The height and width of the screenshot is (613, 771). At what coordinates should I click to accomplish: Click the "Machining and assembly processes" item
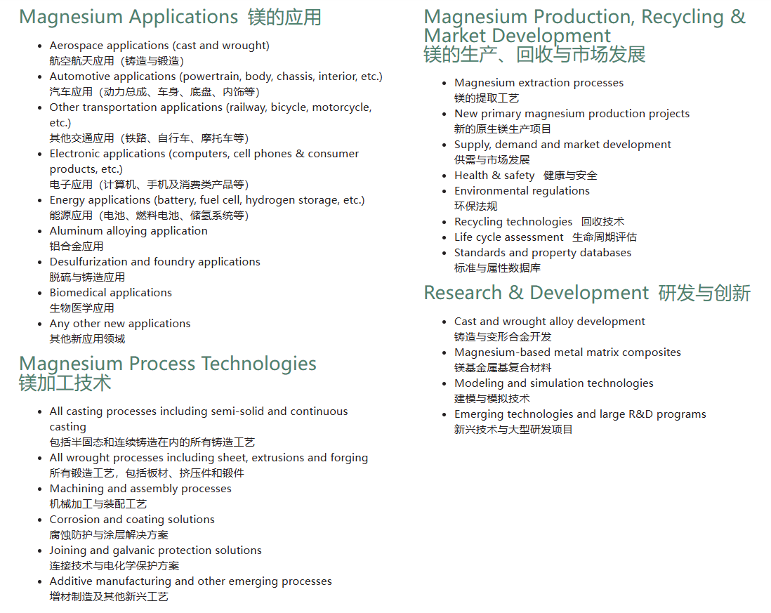click(140, 489)
